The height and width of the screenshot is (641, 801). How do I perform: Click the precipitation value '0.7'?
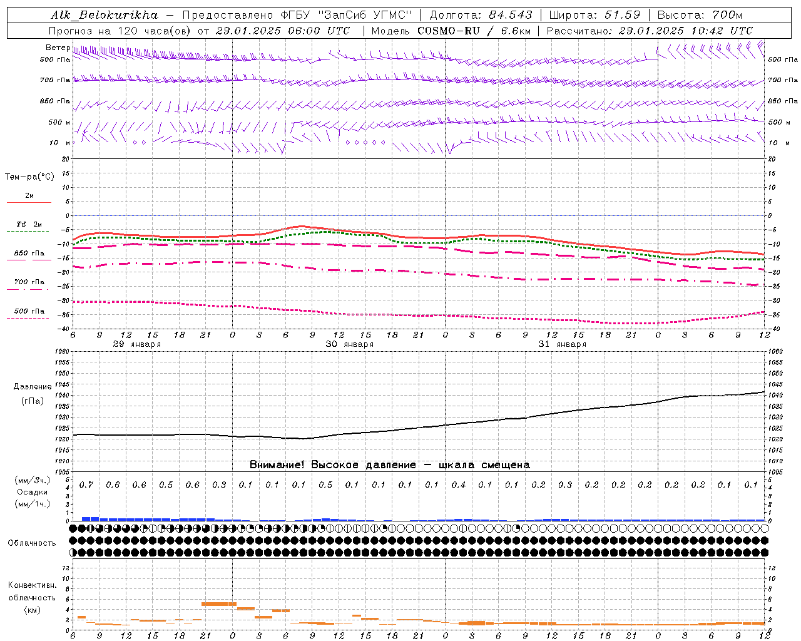[x=86, y=485]
